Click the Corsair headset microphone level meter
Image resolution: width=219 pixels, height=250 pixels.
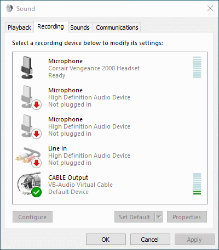point(197,67)
